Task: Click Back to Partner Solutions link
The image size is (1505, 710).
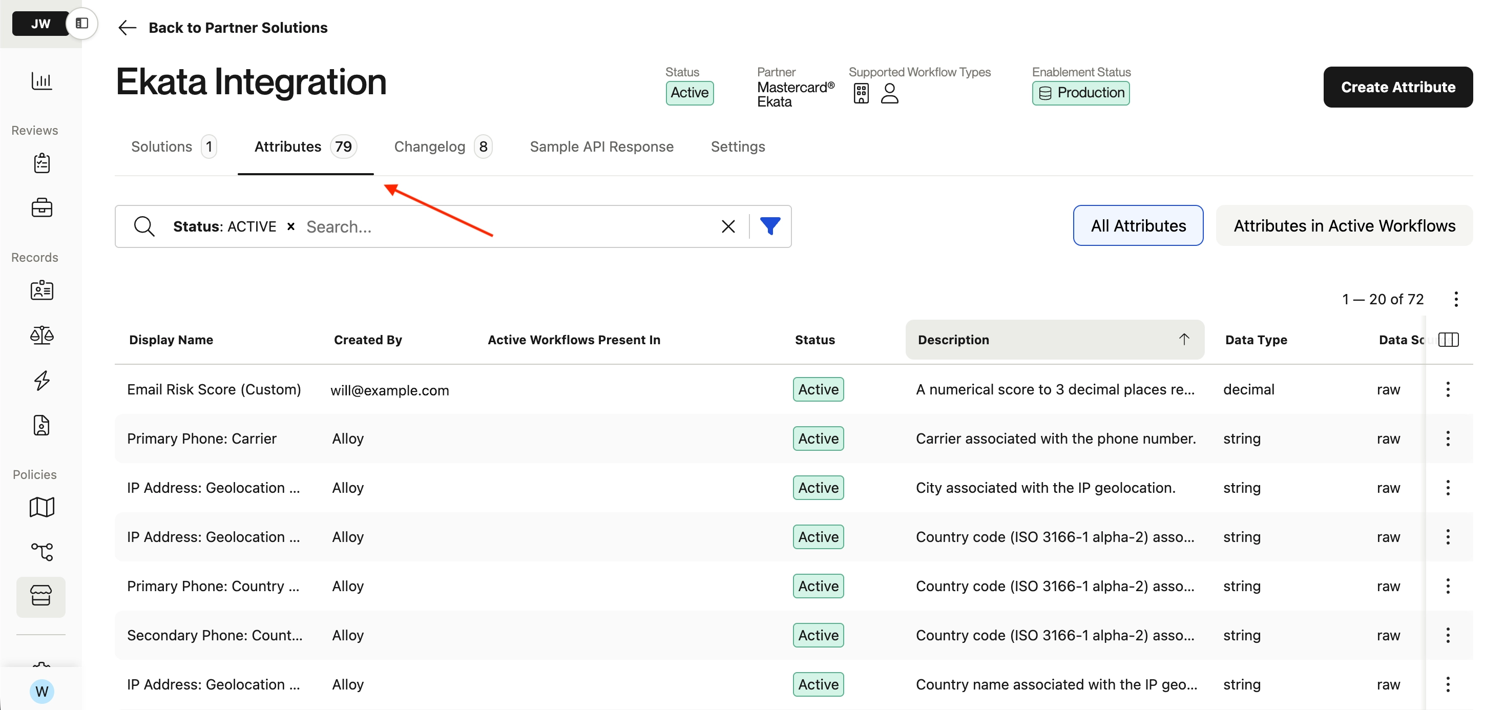Action: pyautogui.click(x=238, y=28)
